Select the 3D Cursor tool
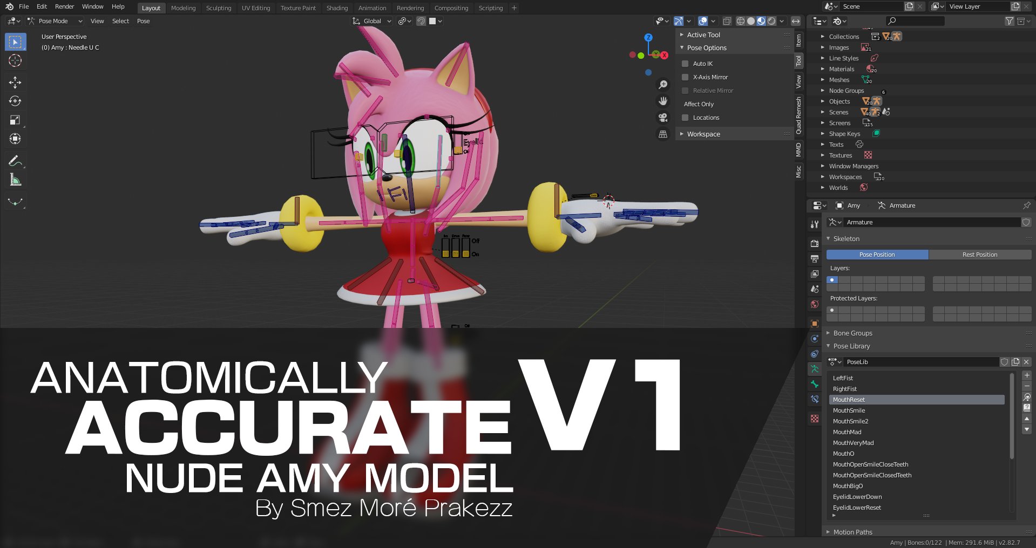 (15, 60)
